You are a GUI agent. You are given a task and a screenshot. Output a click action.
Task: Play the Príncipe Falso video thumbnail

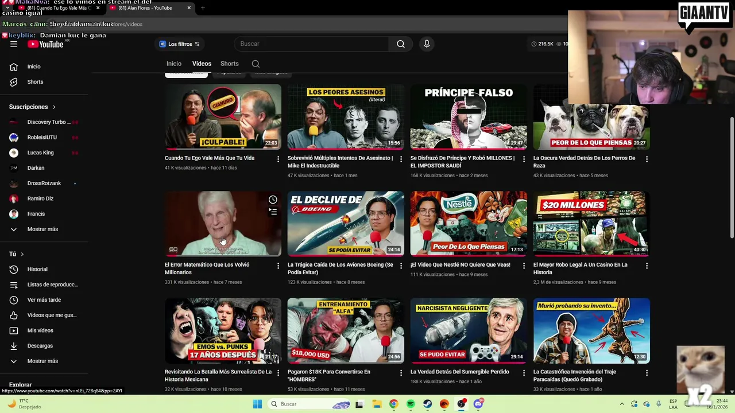[469, 117]
